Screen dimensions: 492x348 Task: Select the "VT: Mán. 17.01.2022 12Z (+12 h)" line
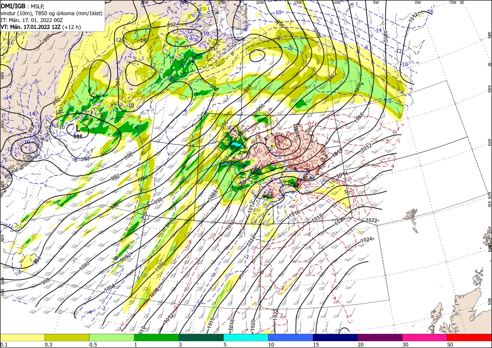coord(40,27)
